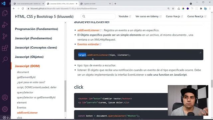
Task: Open Search view in VS Code
Action: [x=5, y=59]
